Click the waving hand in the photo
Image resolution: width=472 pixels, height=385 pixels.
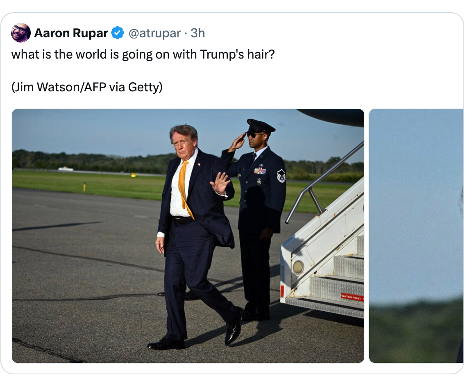220,183
